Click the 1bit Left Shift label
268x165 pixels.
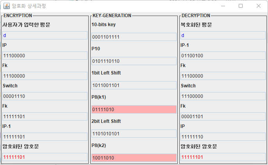click(106, 73)
